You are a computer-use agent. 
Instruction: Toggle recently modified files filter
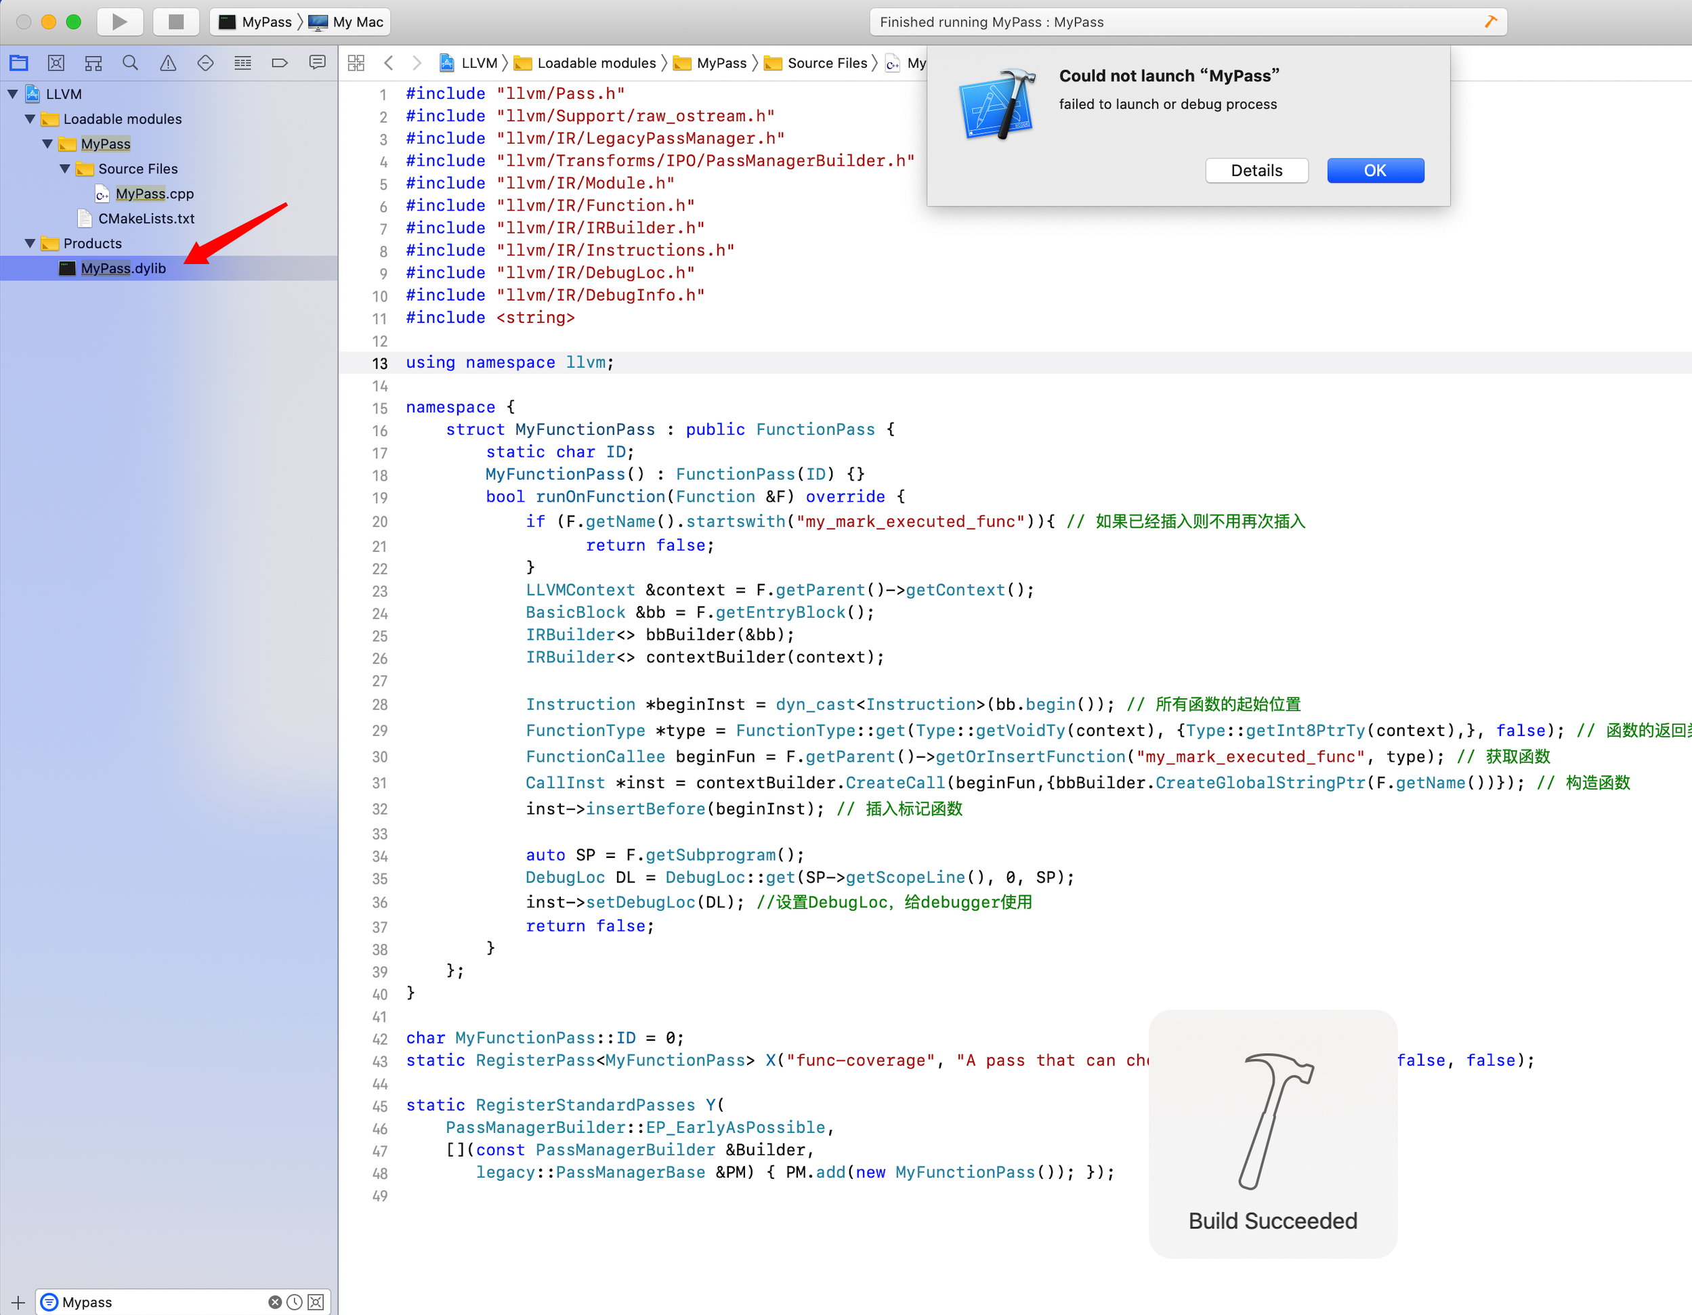point(295,1302)
